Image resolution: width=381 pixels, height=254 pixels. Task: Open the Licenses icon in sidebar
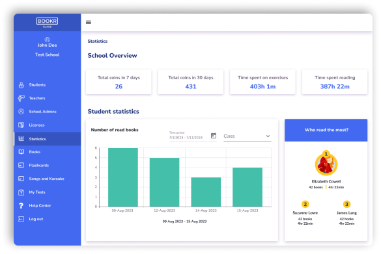(x=21, y=125)
